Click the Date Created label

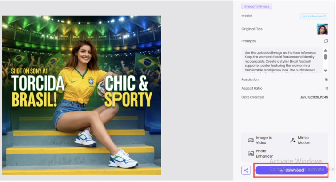253,97
